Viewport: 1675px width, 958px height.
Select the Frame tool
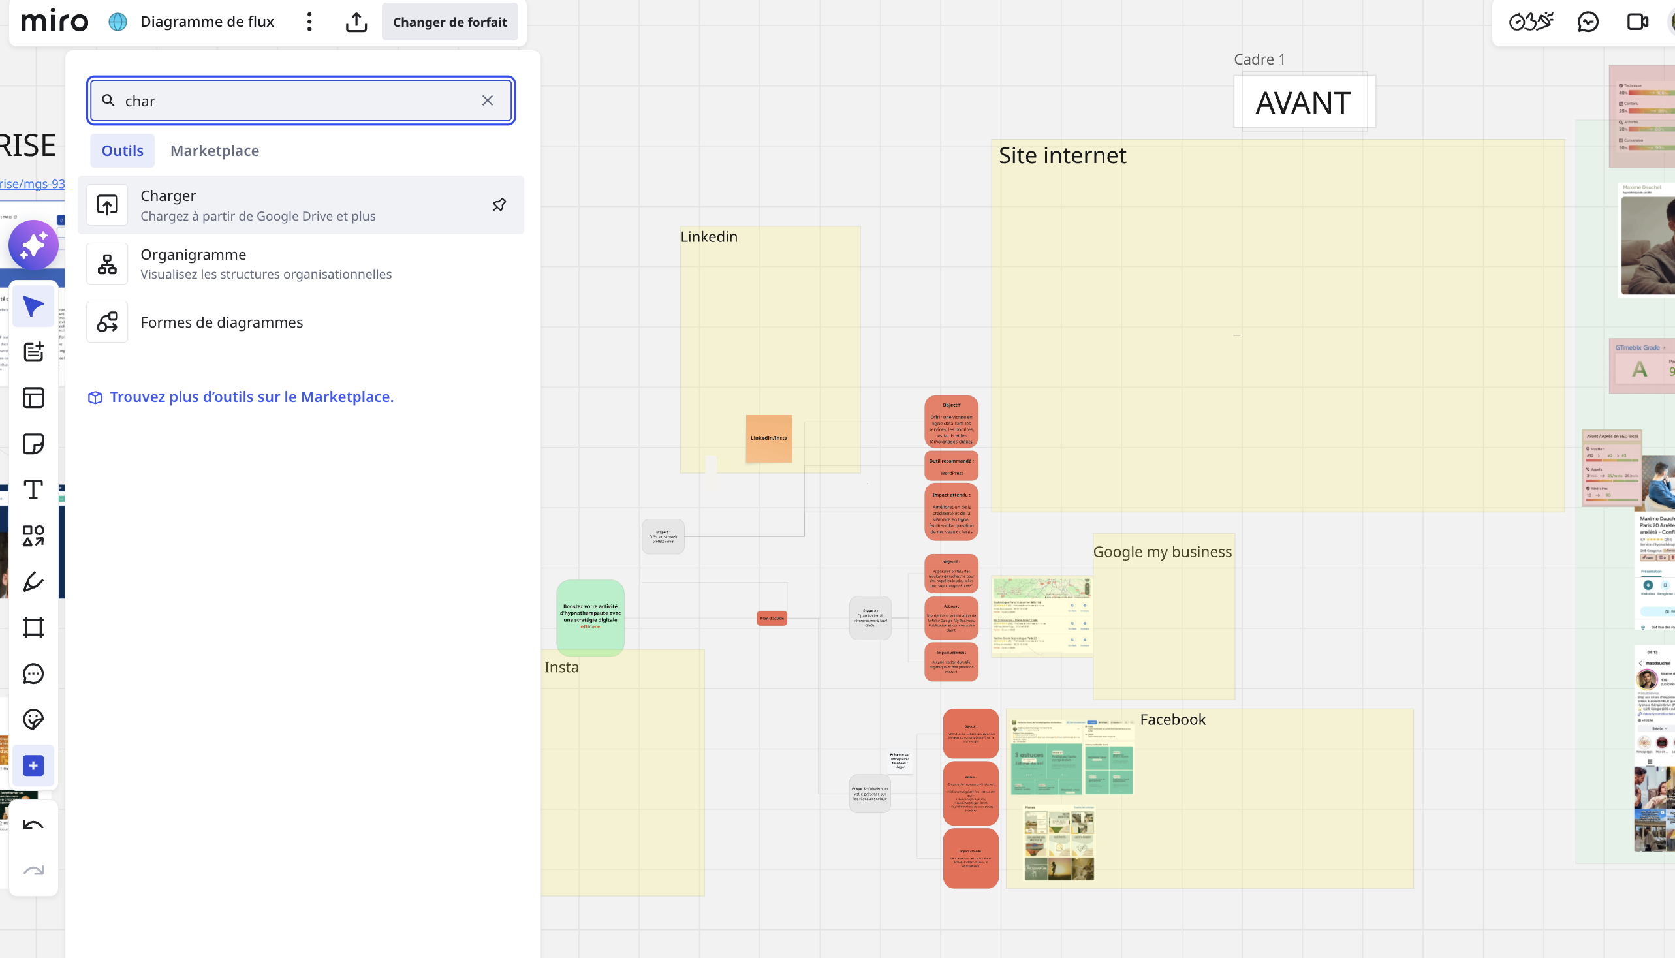click(33, 627)
